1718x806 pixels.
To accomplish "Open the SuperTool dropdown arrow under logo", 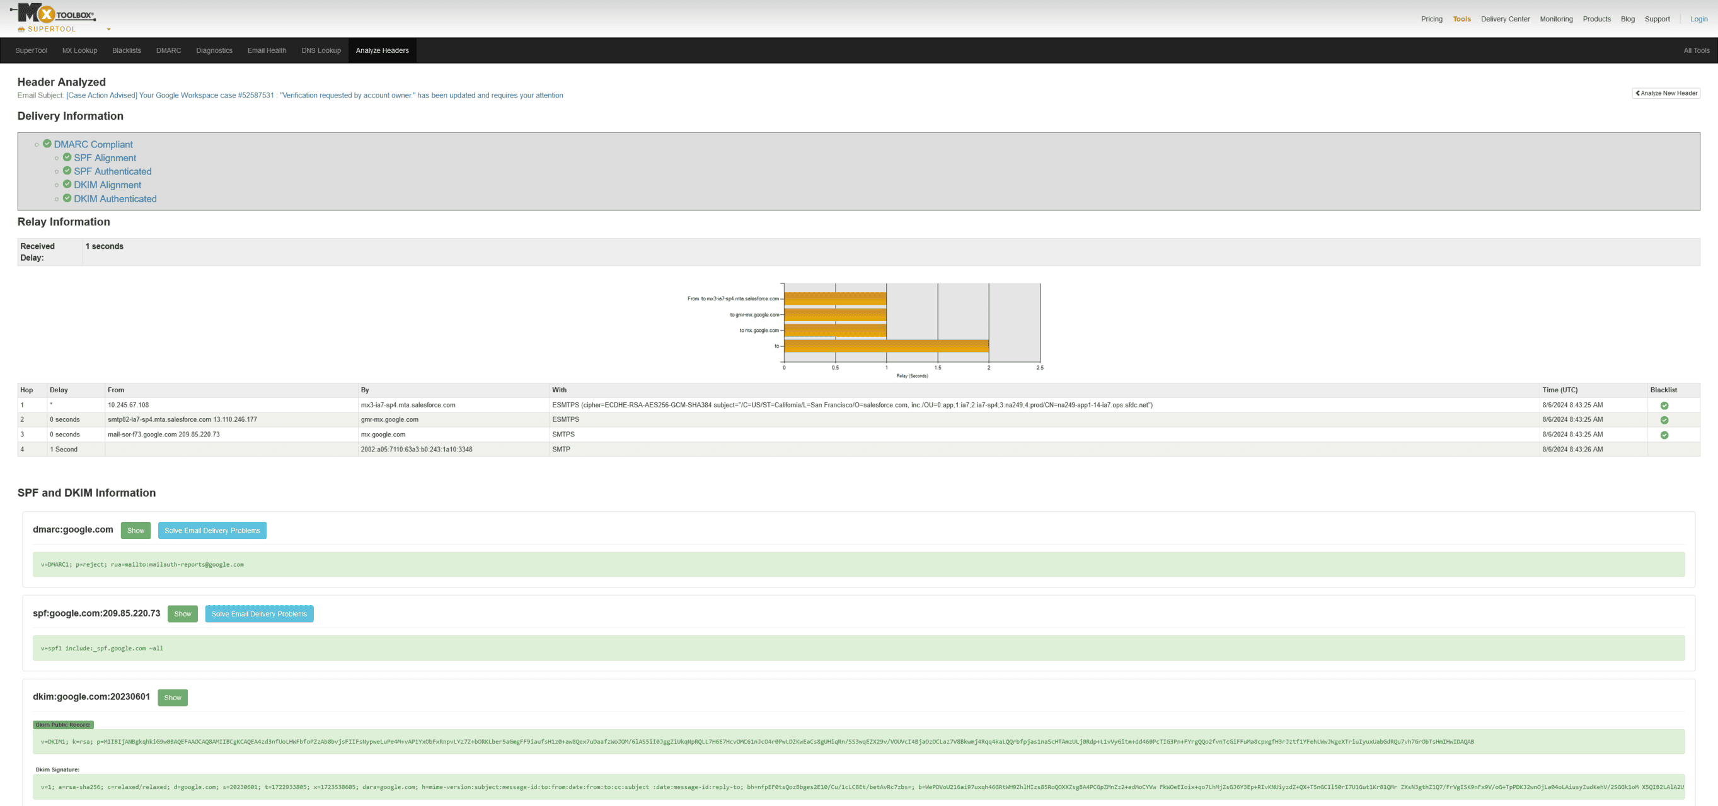I will coord(108,30).
